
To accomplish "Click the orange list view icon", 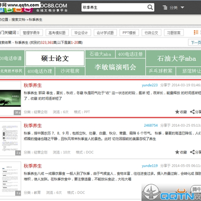I will (x=196, y=32).
